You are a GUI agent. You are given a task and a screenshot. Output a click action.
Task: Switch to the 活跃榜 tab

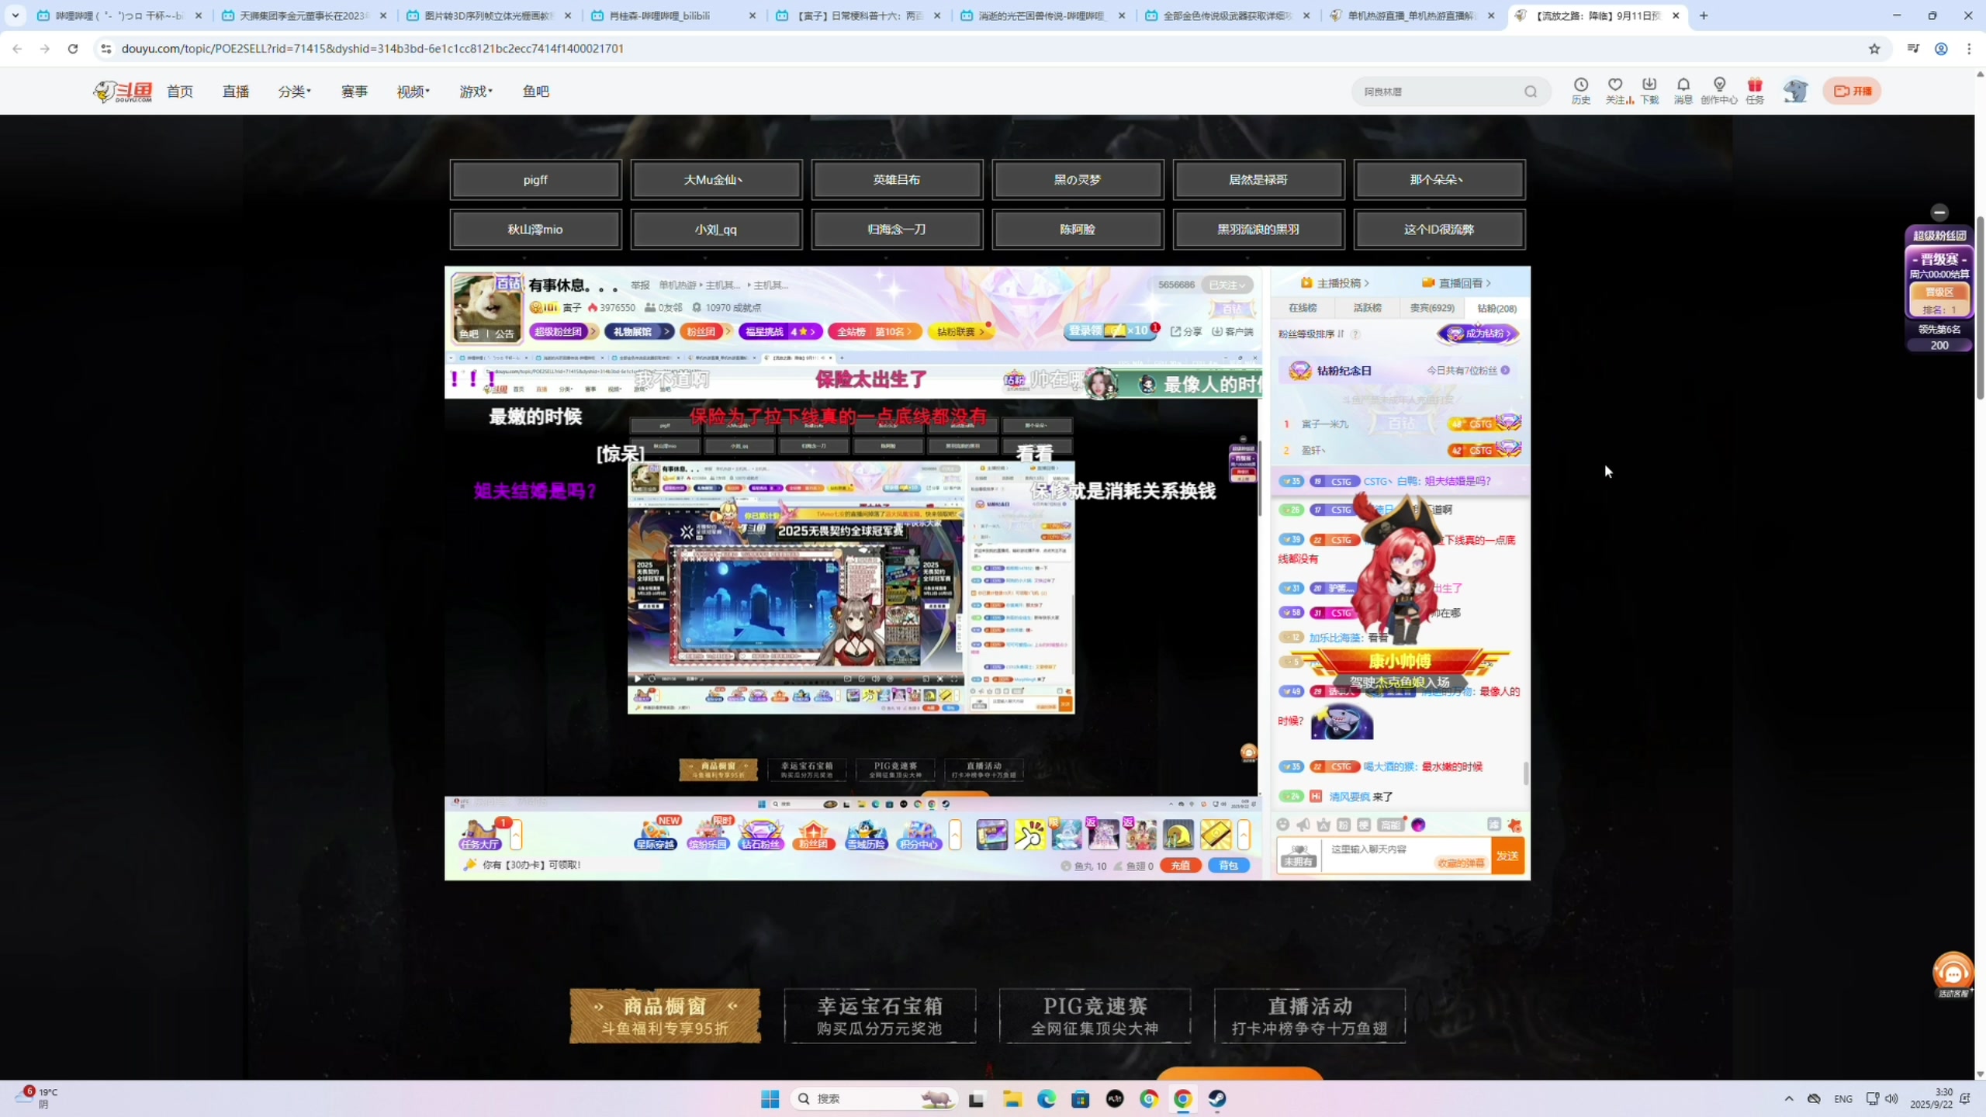(1367, 308)
